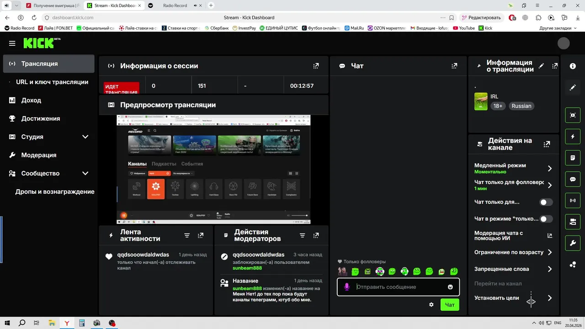Open Установить цели options arrow

pos(550,298)
